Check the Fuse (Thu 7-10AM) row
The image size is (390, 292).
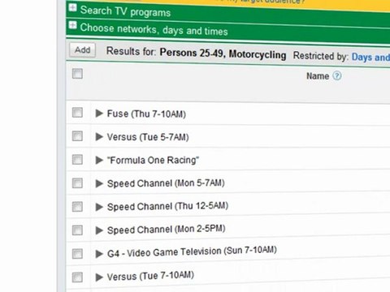[77, 113]
